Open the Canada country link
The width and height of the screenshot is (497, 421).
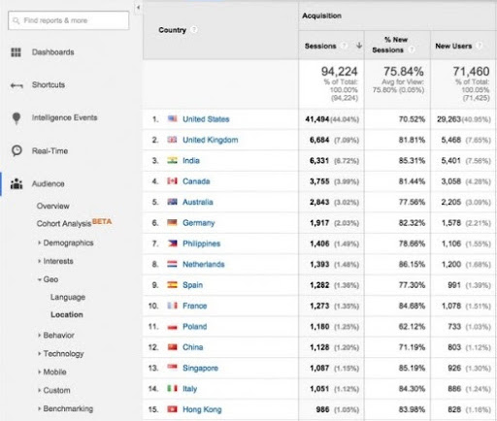point(196,181)
